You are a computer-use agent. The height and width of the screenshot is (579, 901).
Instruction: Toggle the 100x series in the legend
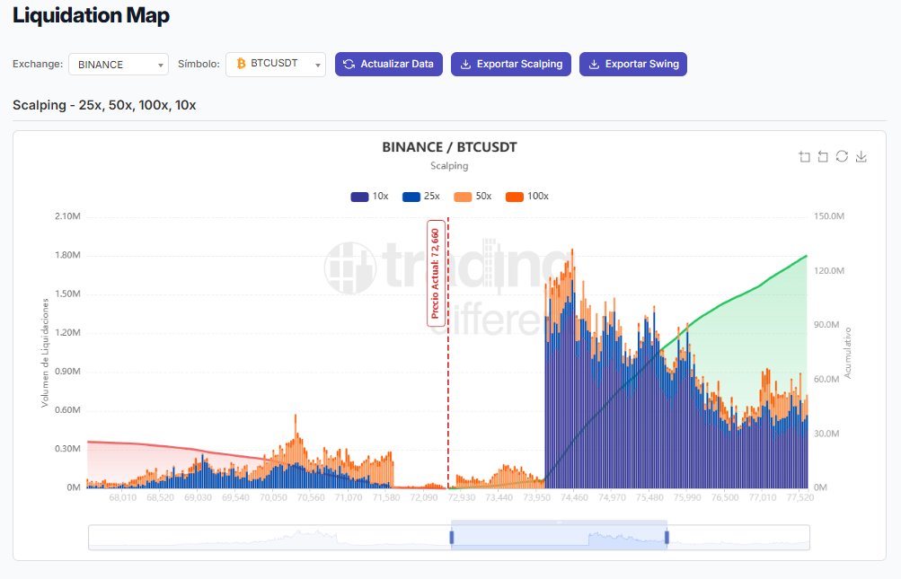tap(527, 197)
